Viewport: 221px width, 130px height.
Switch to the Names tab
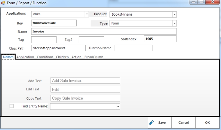[8, 57]
